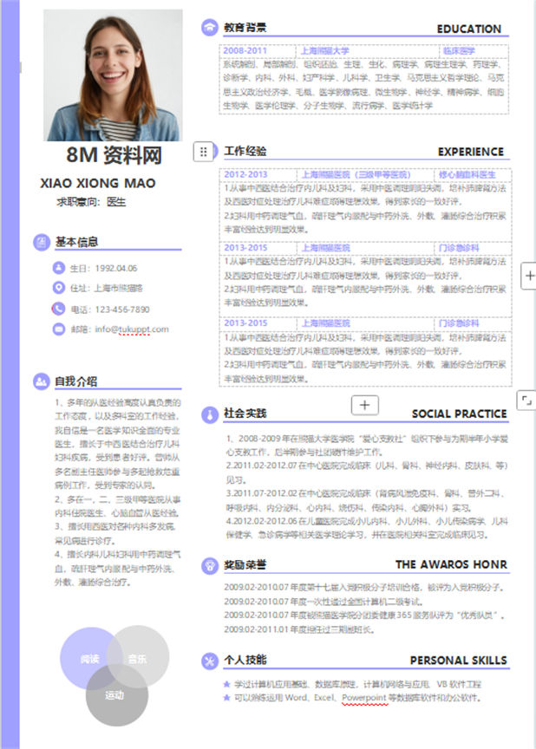Click the star bullet before 可以熟练运用 Word

click(x=227, y=698)
